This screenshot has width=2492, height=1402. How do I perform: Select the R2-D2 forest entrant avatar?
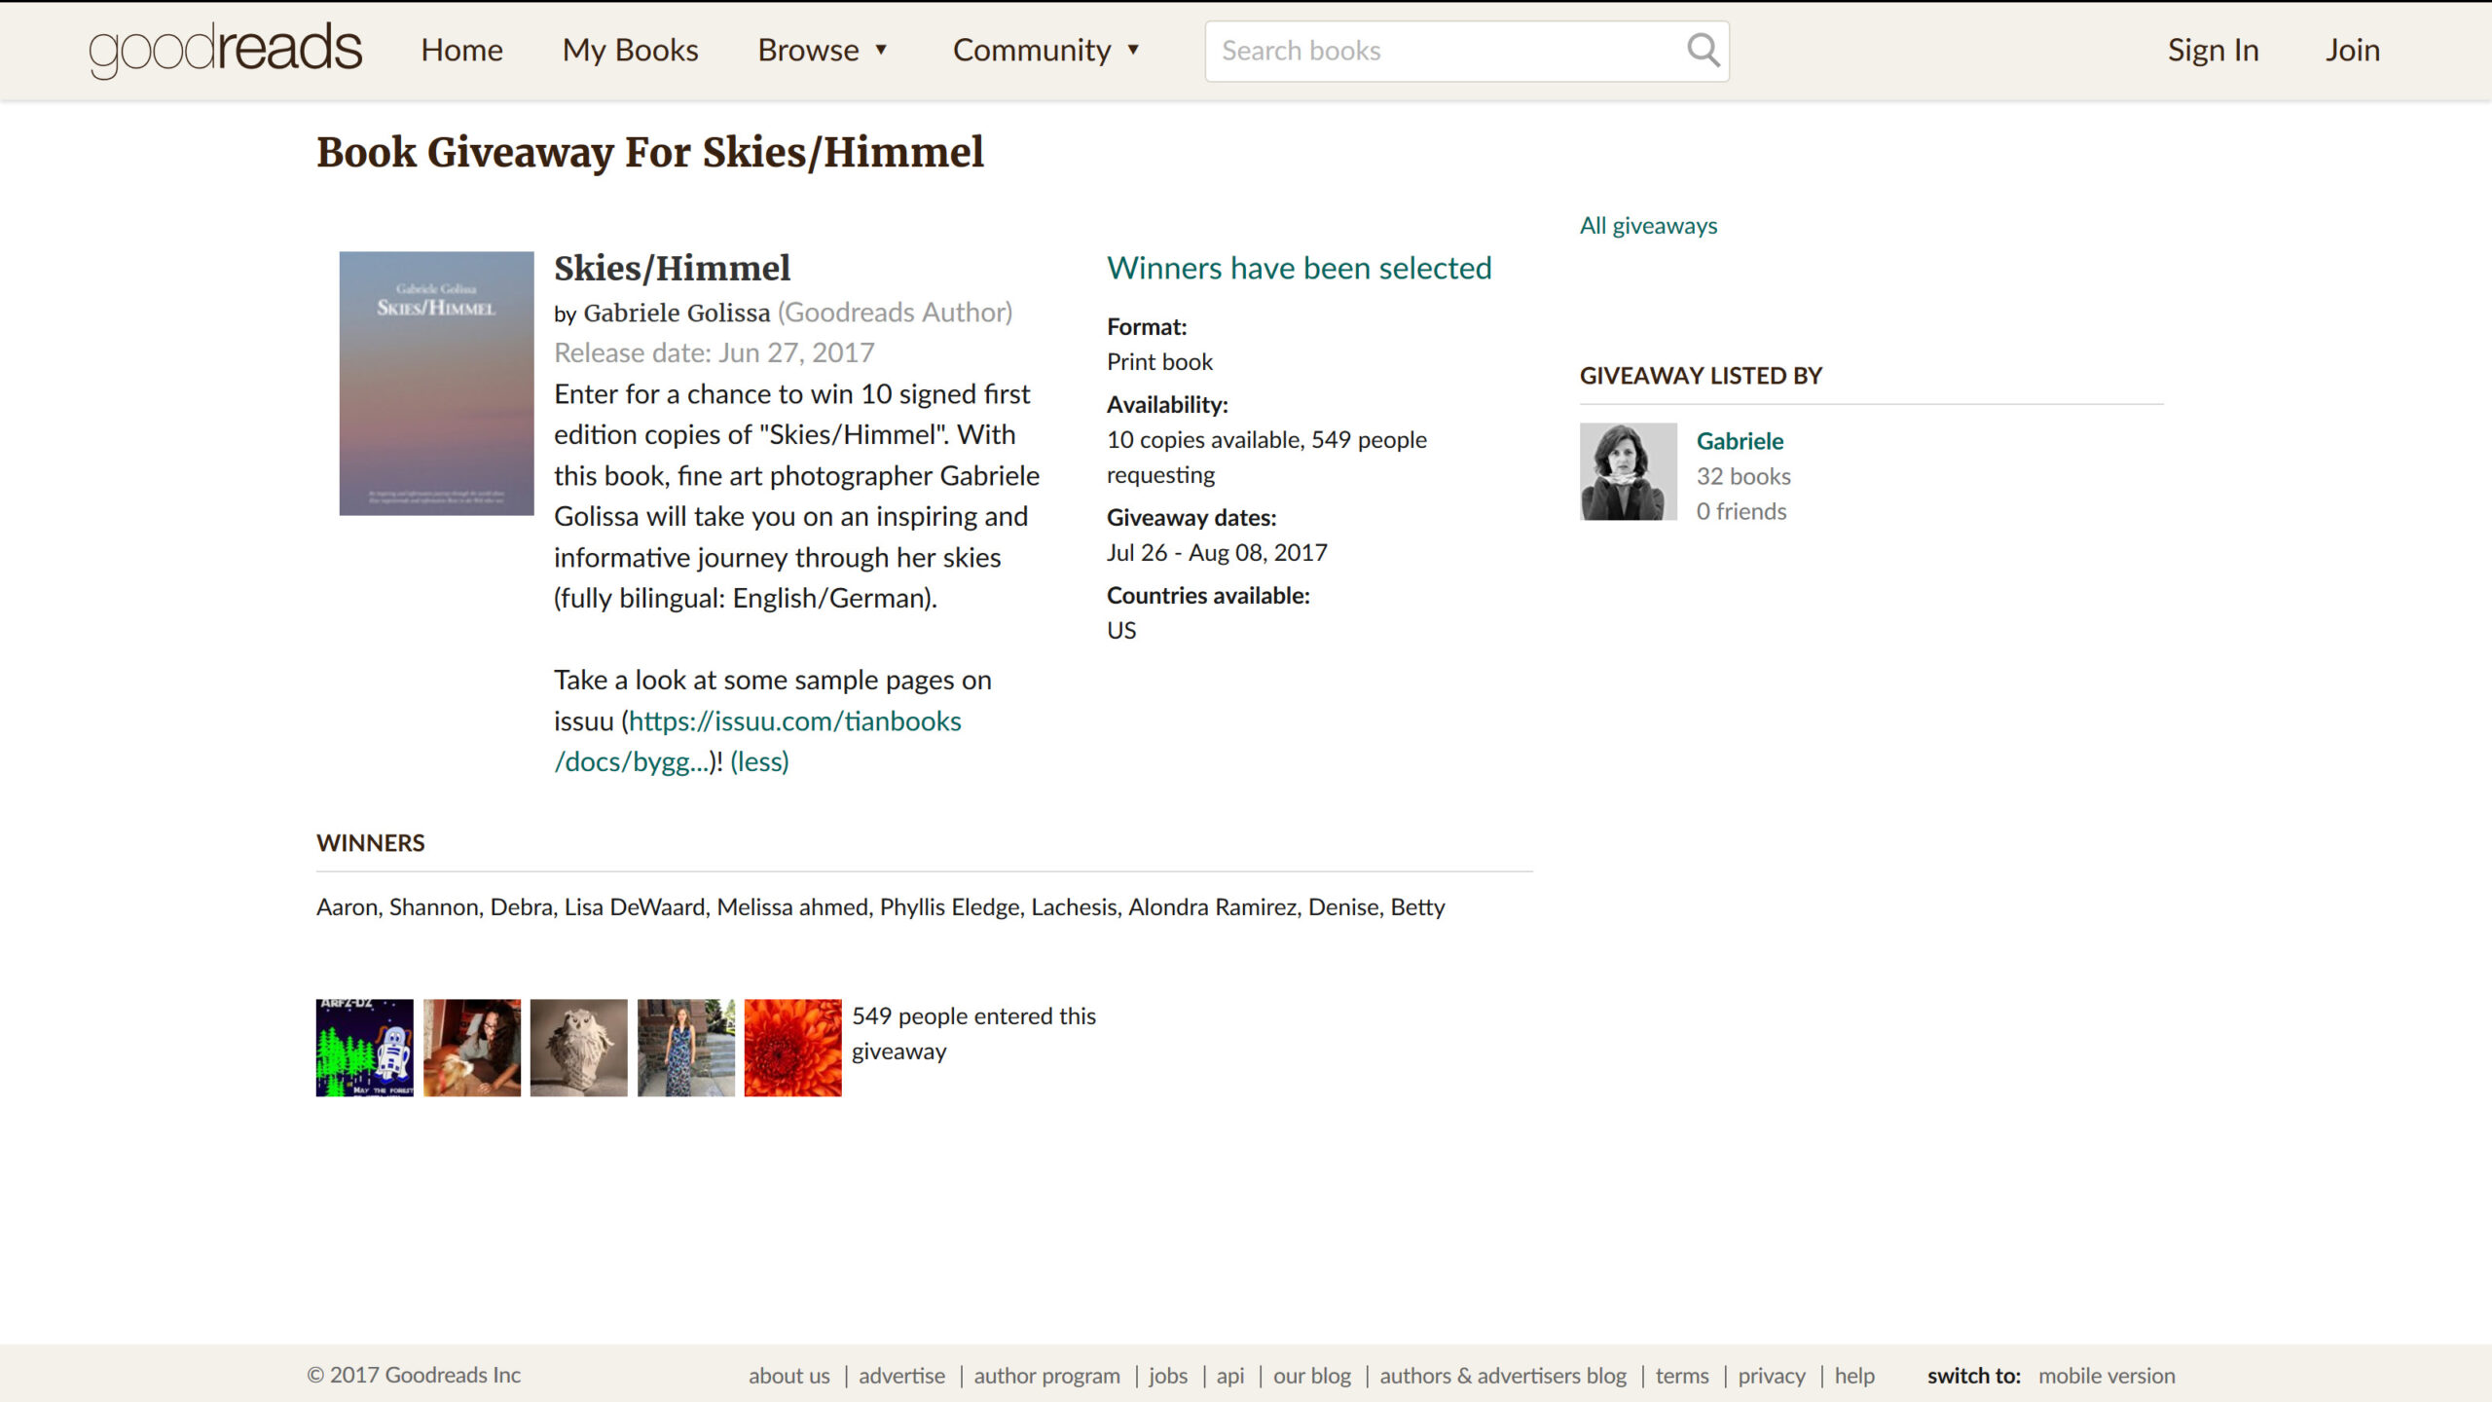(364, 1048)
